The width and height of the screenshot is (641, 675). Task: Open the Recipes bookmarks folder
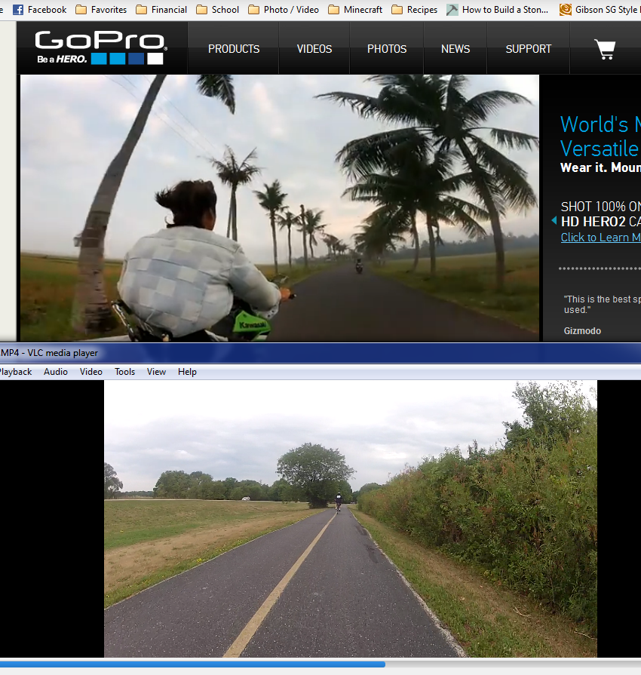tap(415, 10)
